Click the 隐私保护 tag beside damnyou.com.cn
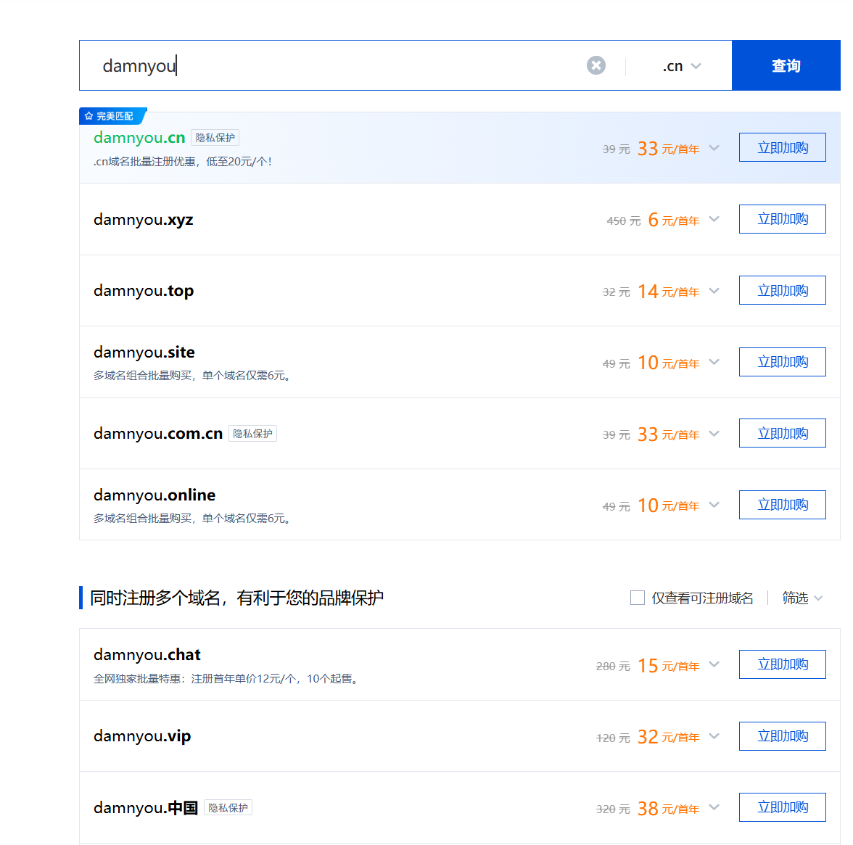The width and height of the screenshot is (853, 845). (x=252, y=434)
